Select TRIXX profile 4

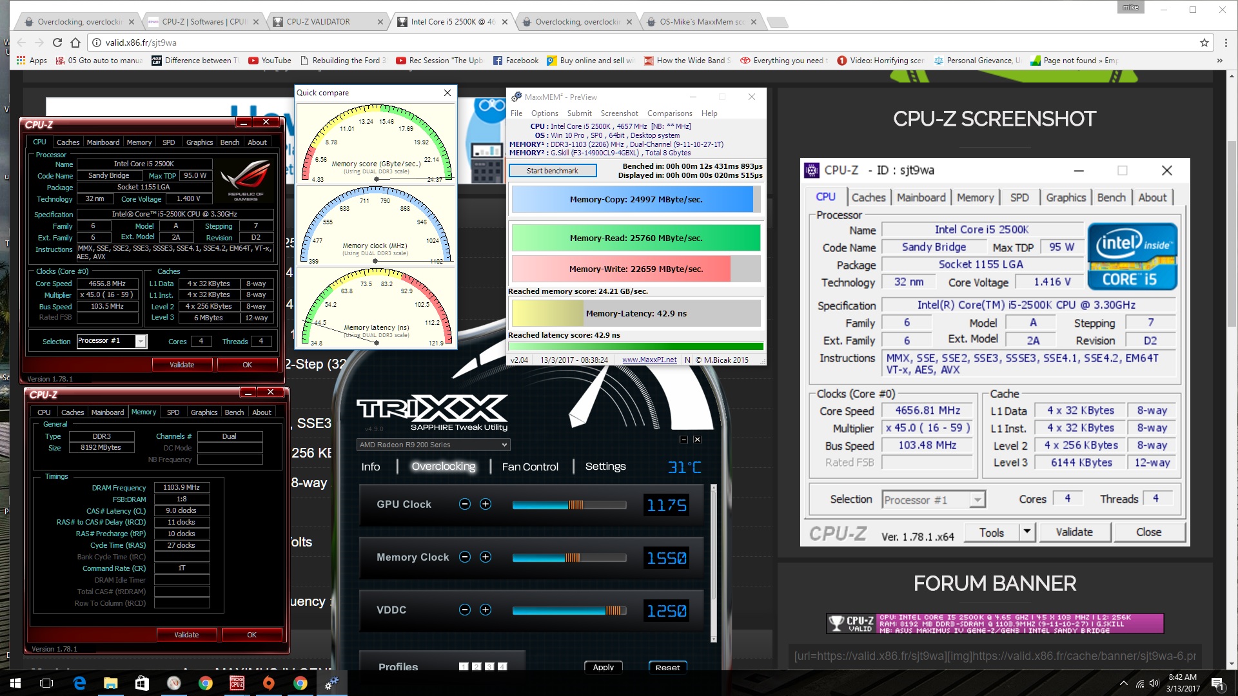tap(502, 667)
